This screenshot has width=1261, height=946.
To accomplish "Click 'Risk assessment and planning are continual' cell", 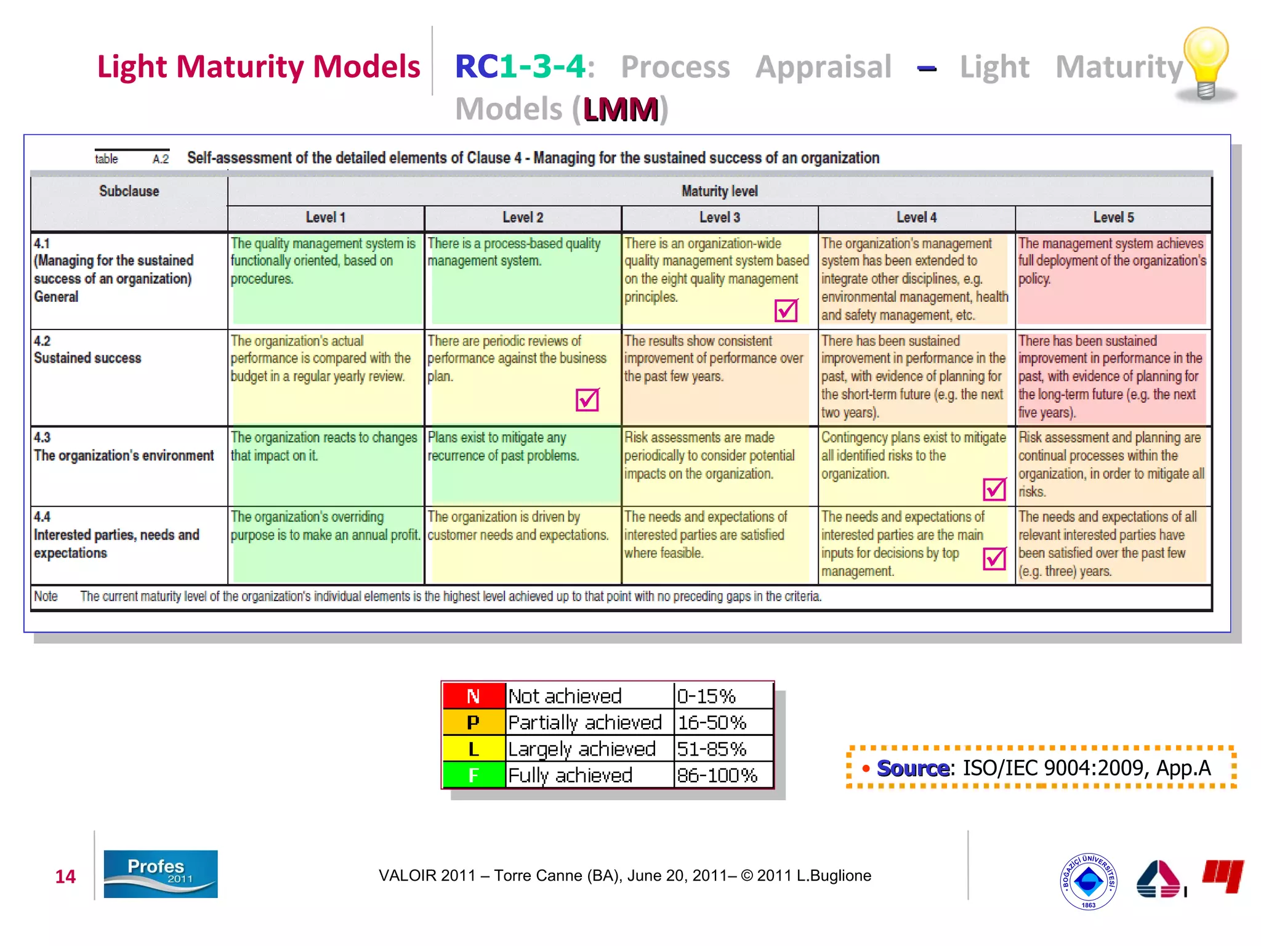I will (x=1113, y=466).
